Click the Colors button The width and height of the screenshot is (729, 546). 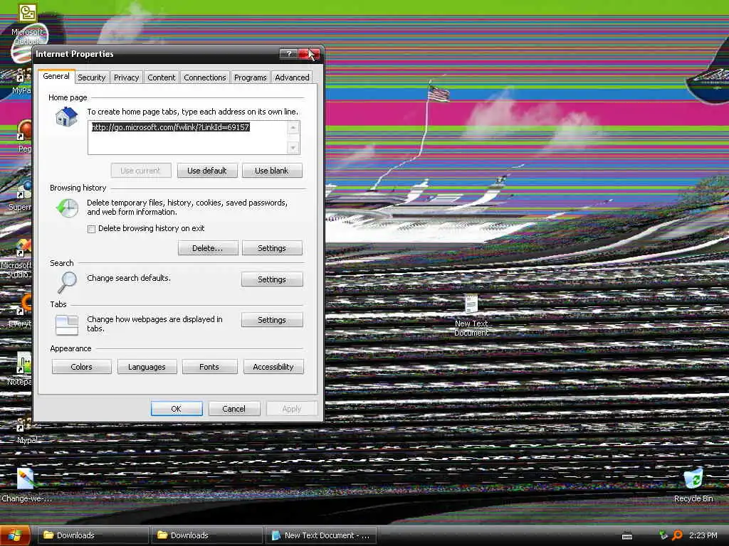pyautogui.click(x=81, y=366)
